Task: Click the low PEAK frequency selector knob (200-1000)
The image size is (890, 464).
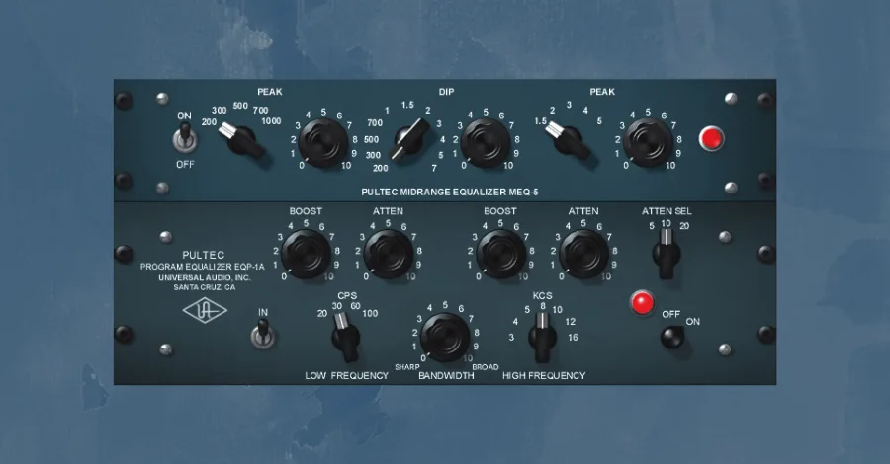Action: pyautogui.click(x=242, y=139)
